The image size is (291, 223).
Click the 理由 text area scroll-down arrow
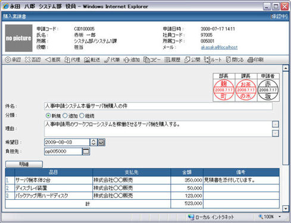[x=276, y=133]
